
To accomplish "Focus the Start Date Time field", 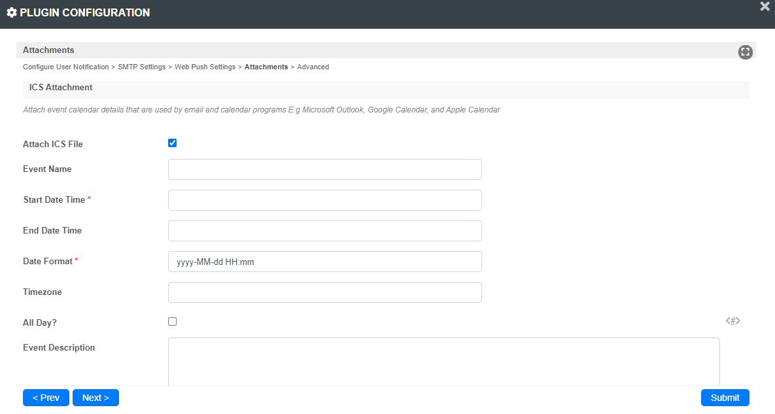I will click(x=325, y=200).
